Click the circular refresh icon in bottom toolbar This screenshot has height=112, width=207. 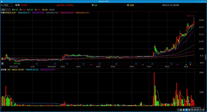[x=197, y=110]
